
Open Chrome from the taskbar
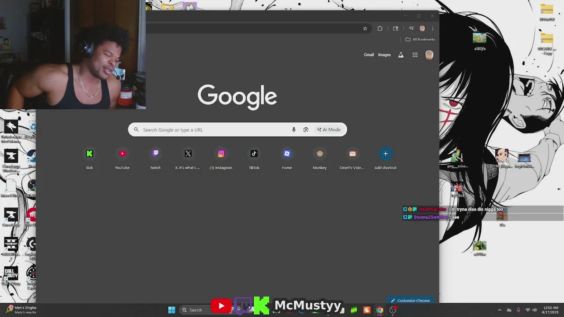click(x=380, y=310)
